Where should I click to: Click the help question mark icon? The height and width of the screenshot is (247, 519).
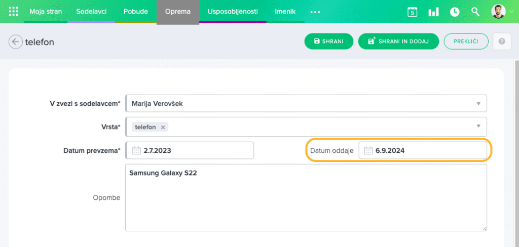501,42
